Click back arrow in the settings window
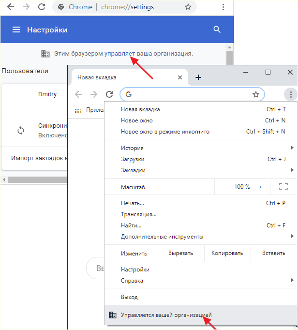 pos(11,7)
